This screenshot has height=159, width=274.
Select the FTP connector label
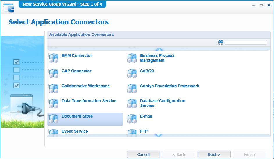click(144, 131)
